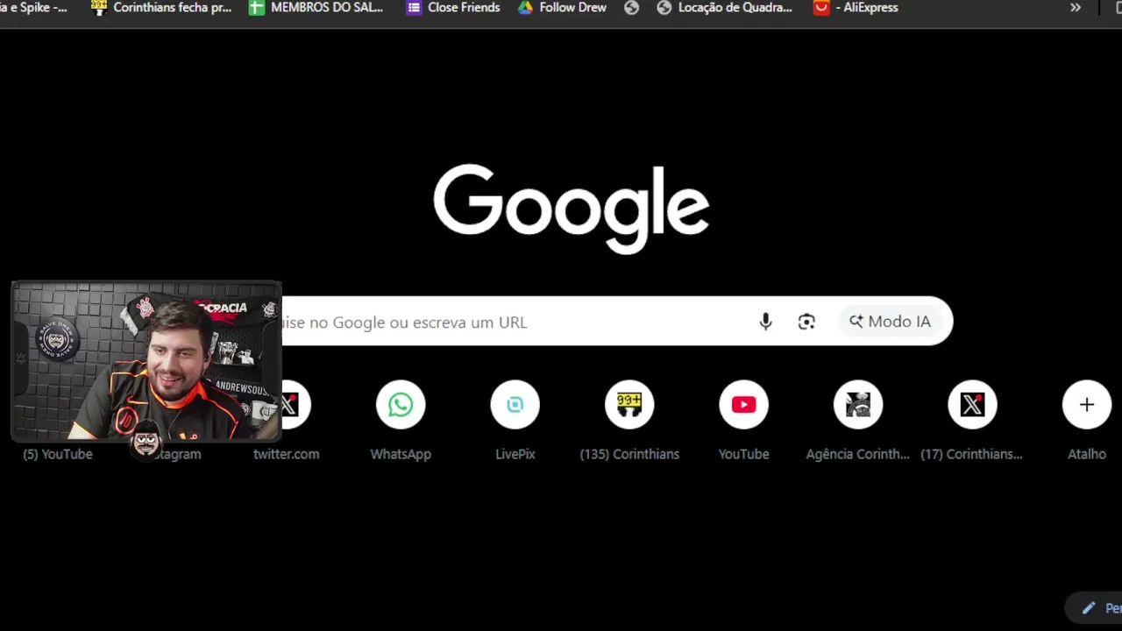Open the Close Friends bookmark
The width and height of the screenshot is (1122, 631).
point(453,7)
